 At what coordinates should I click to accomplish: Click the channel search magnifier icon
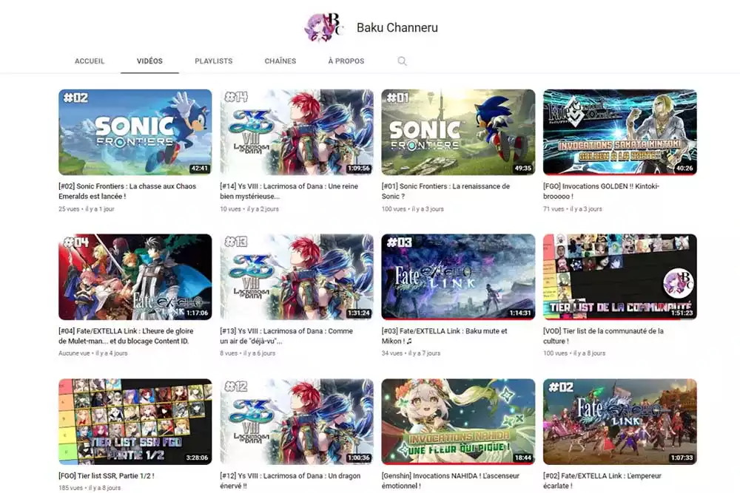(402, 61)
